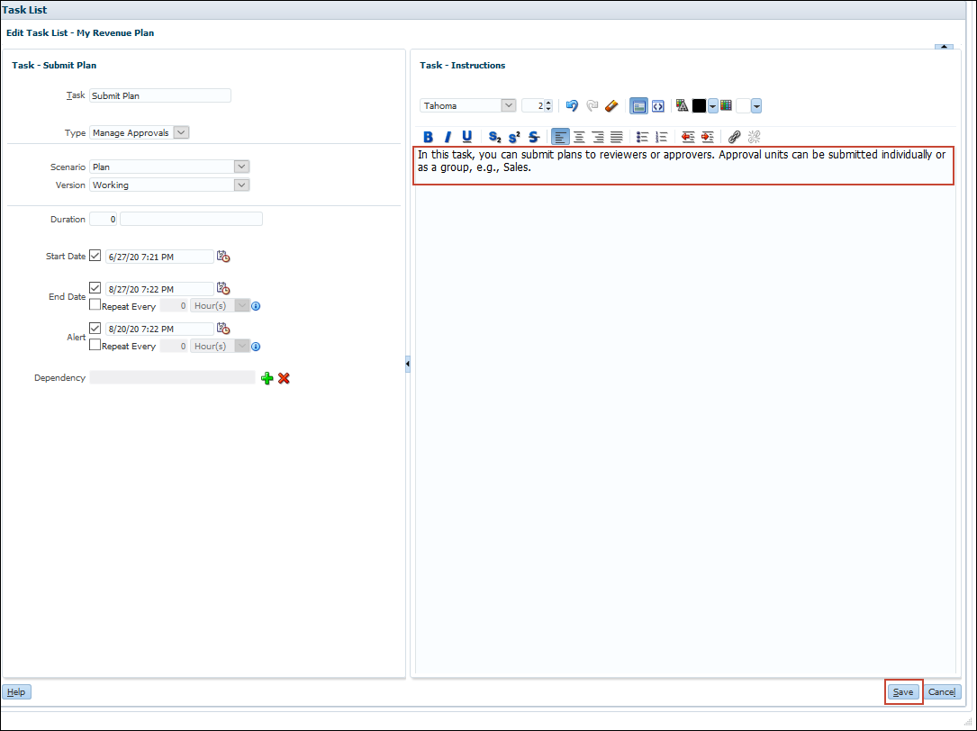This screenshot has height=731, width=977.
Task: Enable Repeat Every under End Date
Action: click(95, 304)
